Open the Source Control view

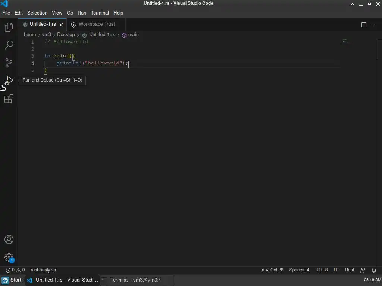[9, 63]
